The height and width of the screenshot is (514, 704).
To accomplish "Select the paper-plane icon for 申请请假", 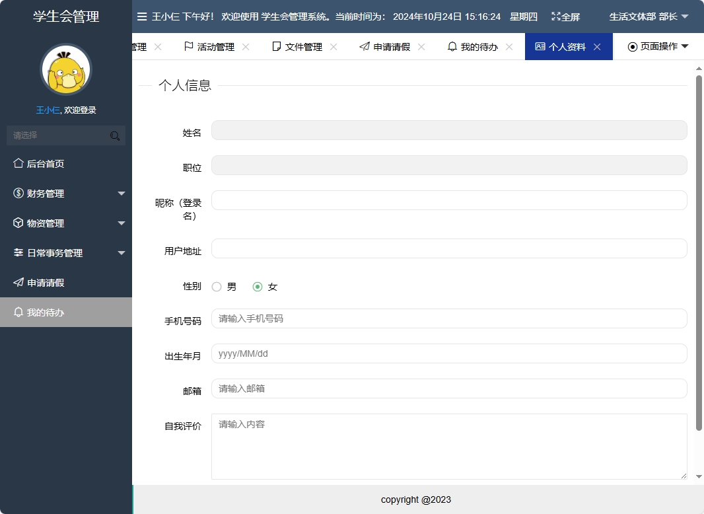I will [x=18, y=282].
